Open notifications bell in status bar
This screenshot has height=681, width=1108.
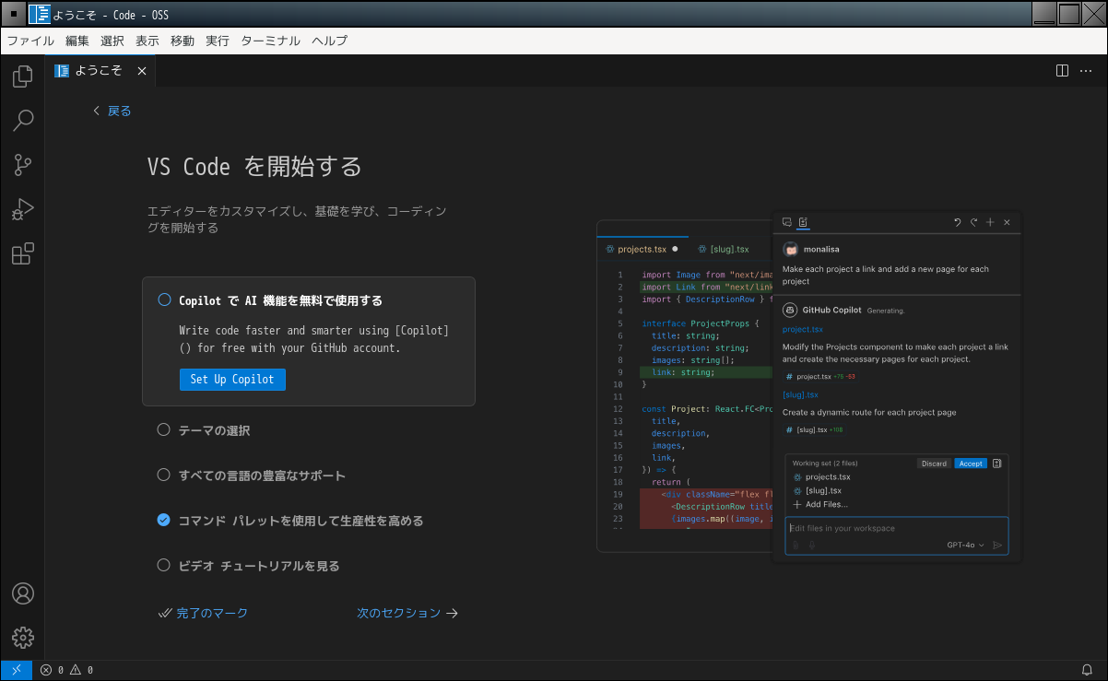click(1087, 670)
